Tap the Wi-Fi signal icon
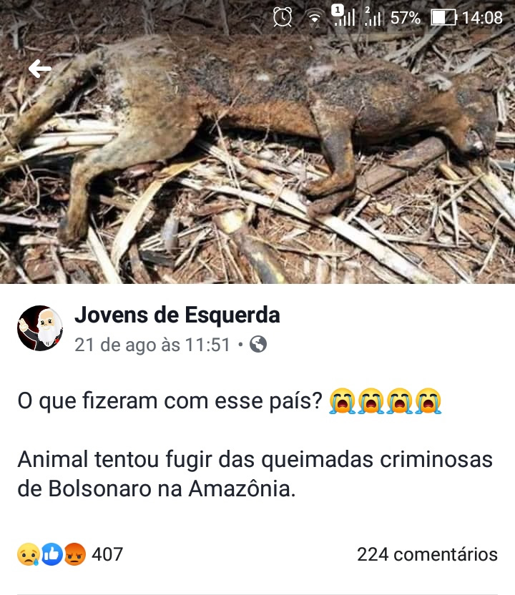Screen dimensions: 515x595 point(314,19)
